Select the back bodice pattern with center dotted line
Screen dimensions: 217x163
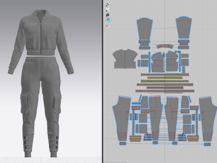pyautogui.click(x=125, y=59)
